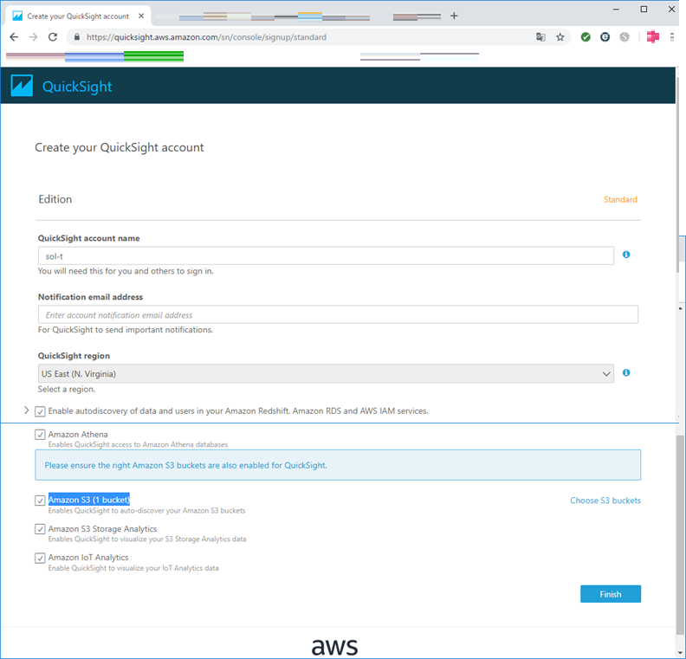The width and height of the screenshot is (686, 659).
Task: Click the Finish button
Action: 610,594
